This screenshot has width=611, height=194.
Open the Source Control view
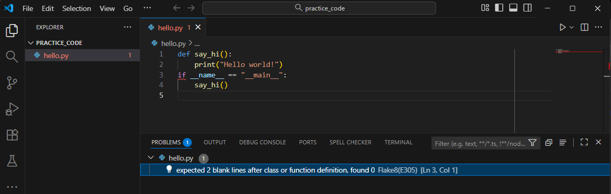pyautogui.click(x=12, y=83)
